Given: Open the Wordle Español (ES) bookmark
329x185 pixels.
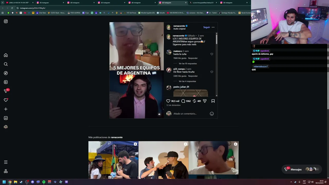Looking at the screenshot, I should point(147,13).
